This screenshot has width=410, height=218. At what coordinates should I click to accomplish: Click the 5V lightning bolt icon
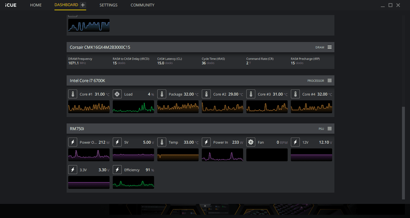(117, 142)
